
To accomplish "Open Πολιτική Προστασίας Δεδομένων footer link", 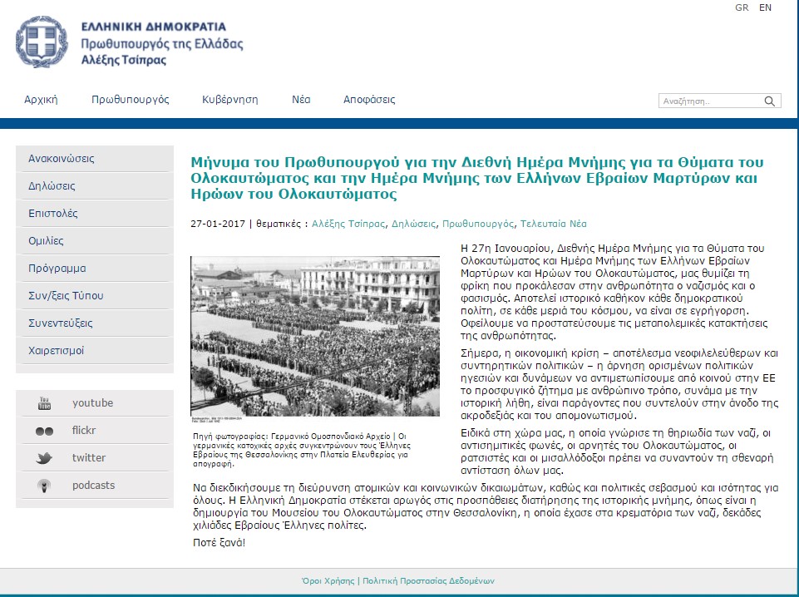I will tap(428, 580).
